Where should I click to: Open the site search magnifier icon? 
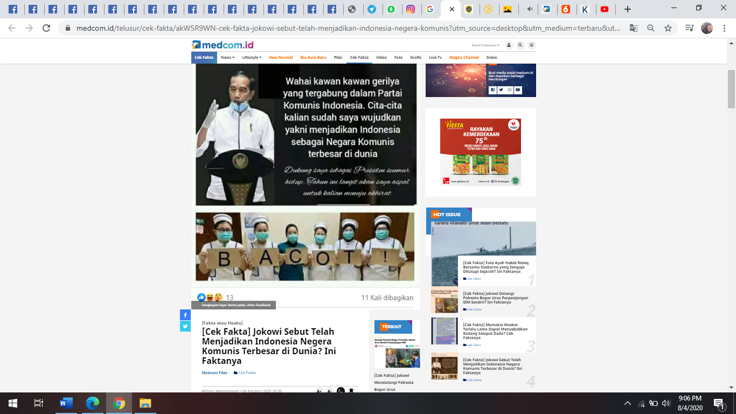pos(520,45)
